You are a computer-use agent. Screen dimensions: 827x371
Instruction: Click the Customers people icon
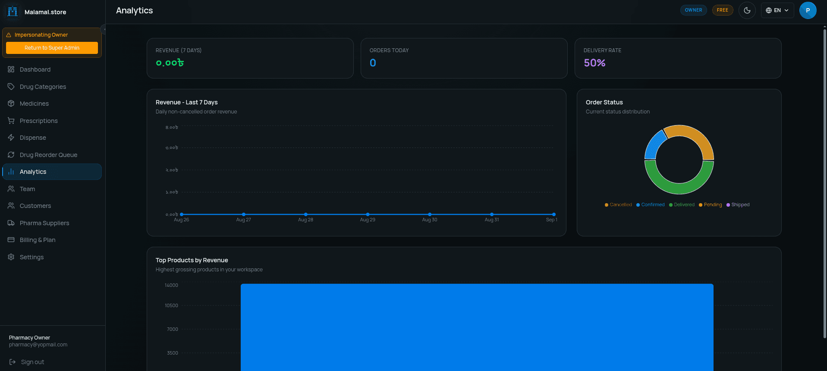(11, 206)
